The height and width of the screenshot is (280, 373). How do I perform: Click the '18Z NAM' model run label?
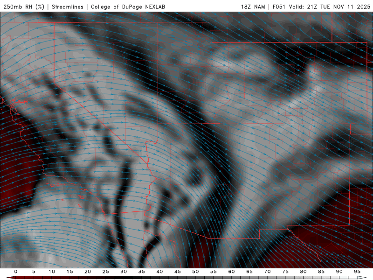[253, 7]
